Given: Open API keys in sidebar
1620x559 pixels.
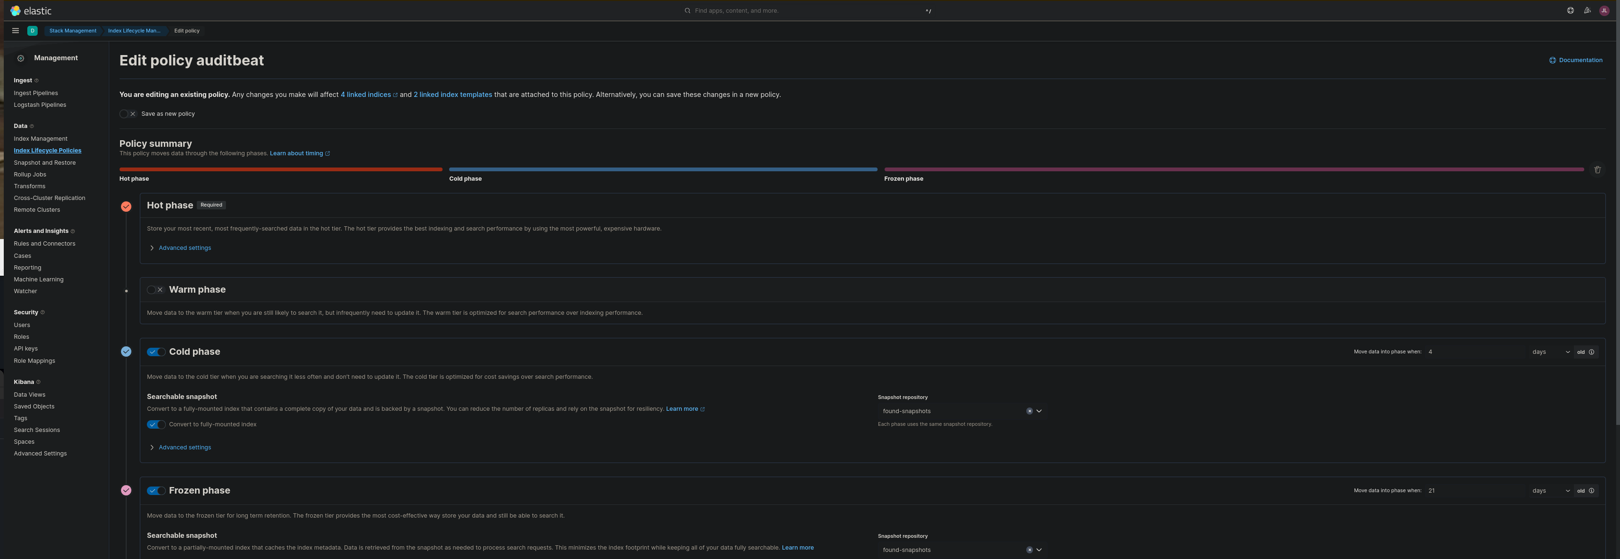Looking at the screenshot, I should [x=26, y=349].
